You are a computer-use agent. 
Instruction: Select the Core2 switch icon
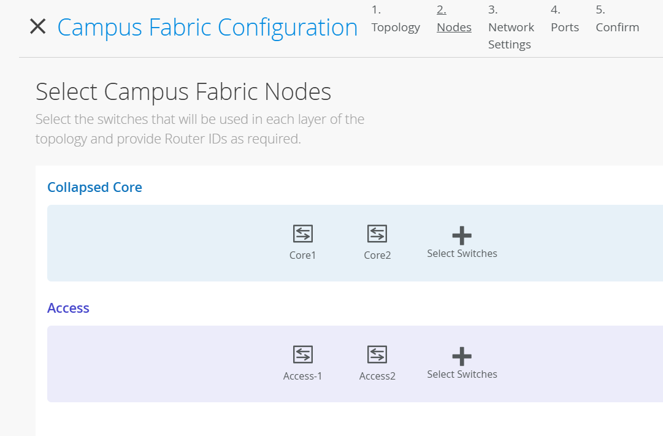[377, 234]
